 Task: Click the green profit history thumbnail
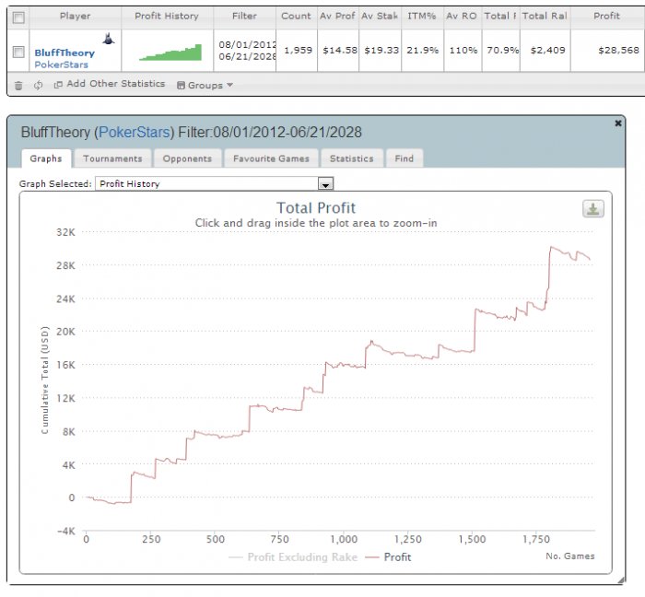pos(170,53)
